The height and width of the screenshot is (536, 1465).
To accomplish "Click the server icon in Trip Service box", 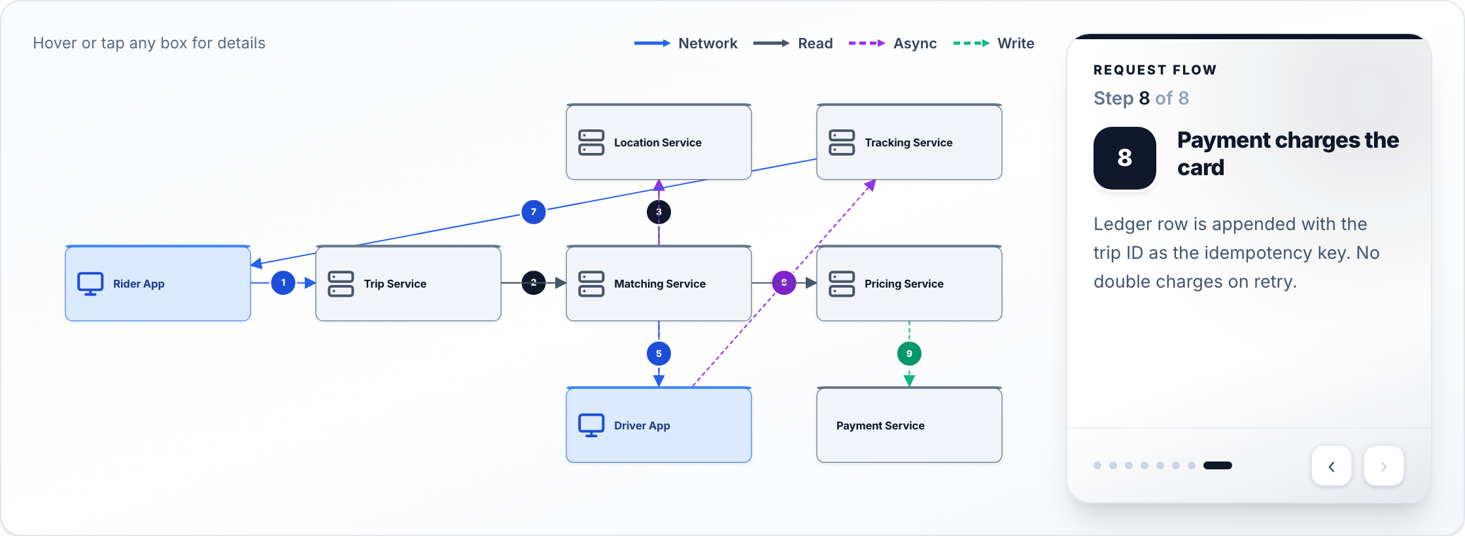I will (x=341, y=284).
